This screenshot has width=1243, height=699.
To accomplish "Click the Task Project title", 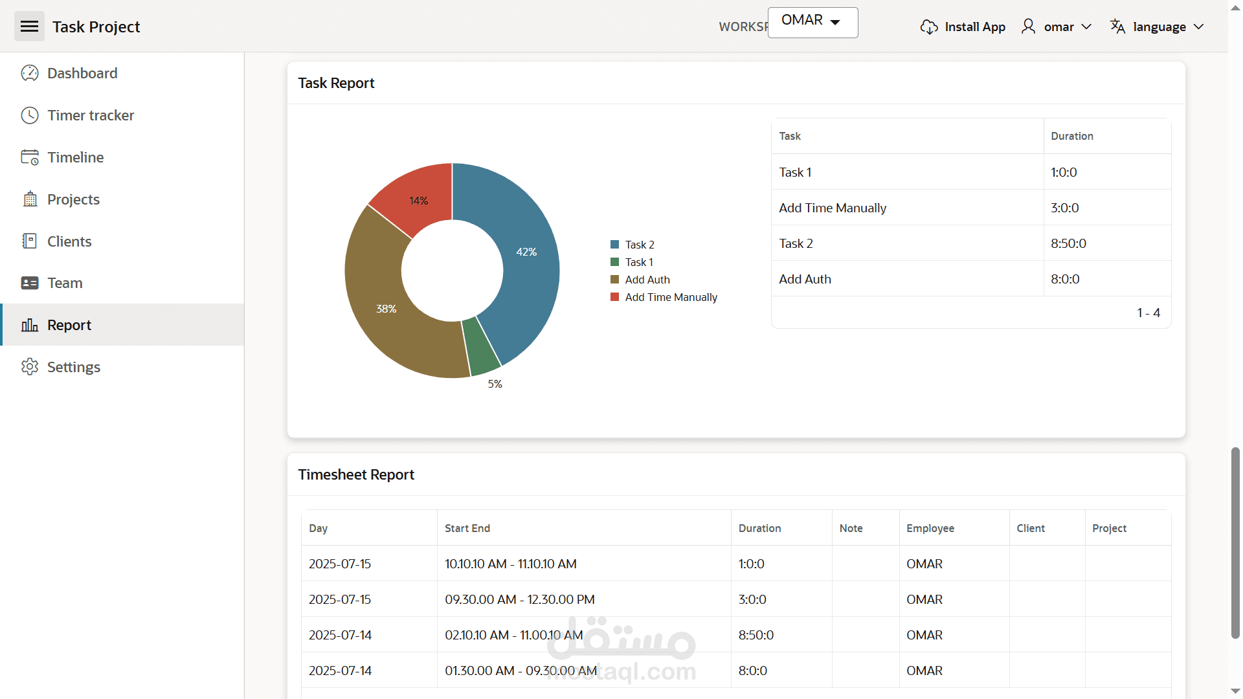I will (x=96, y=27).
